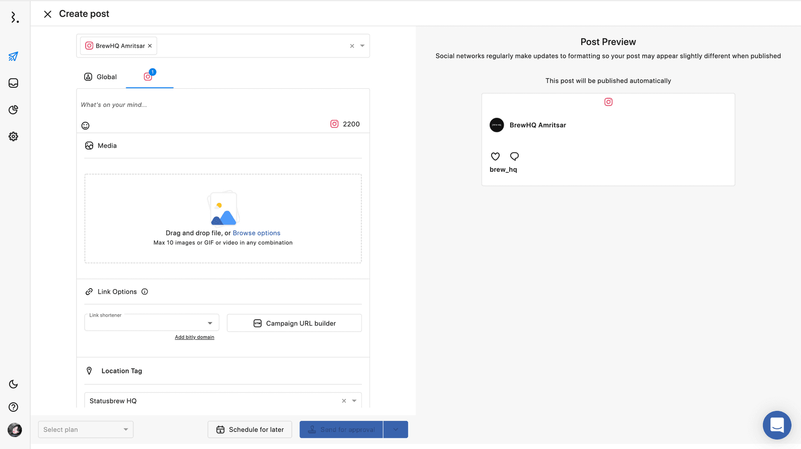Open the emoji picker smiley icon

(x=86, y=126)
